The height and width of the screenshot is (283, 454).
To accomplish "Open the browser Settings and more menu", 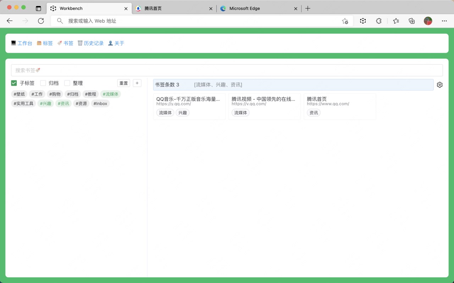I will [444, 21].
